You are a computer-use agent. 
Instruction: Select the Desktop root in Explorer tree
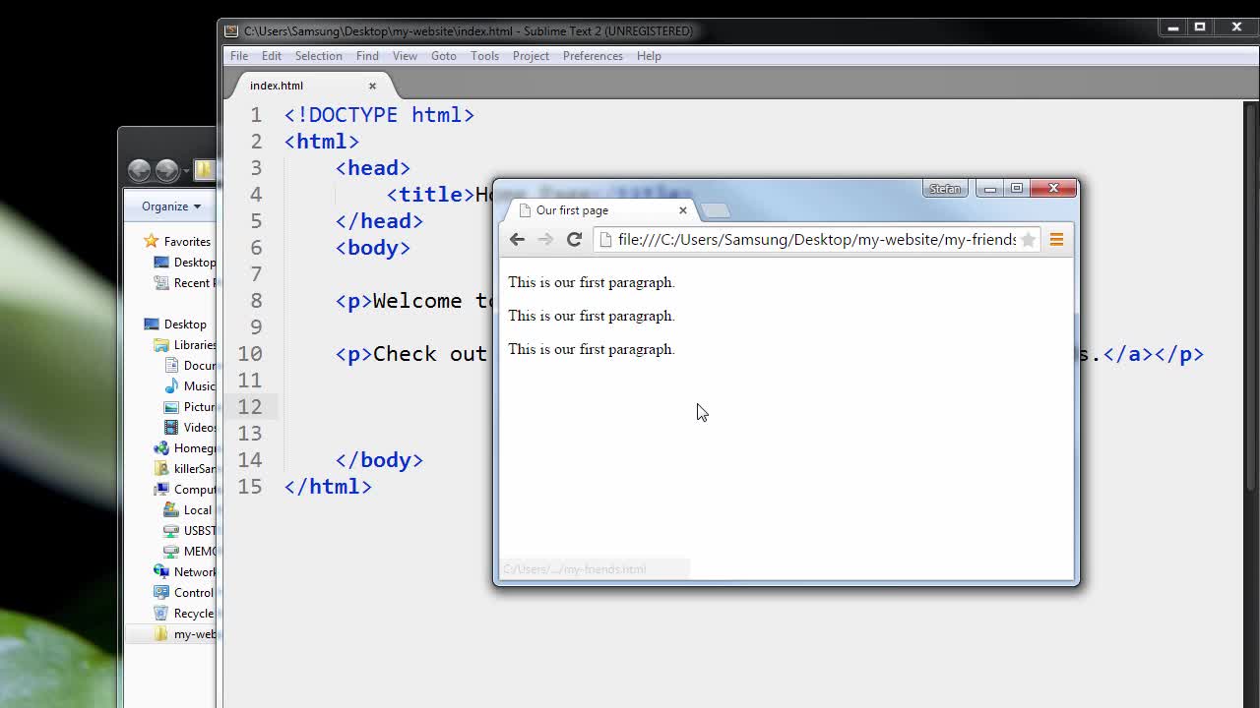174,324
